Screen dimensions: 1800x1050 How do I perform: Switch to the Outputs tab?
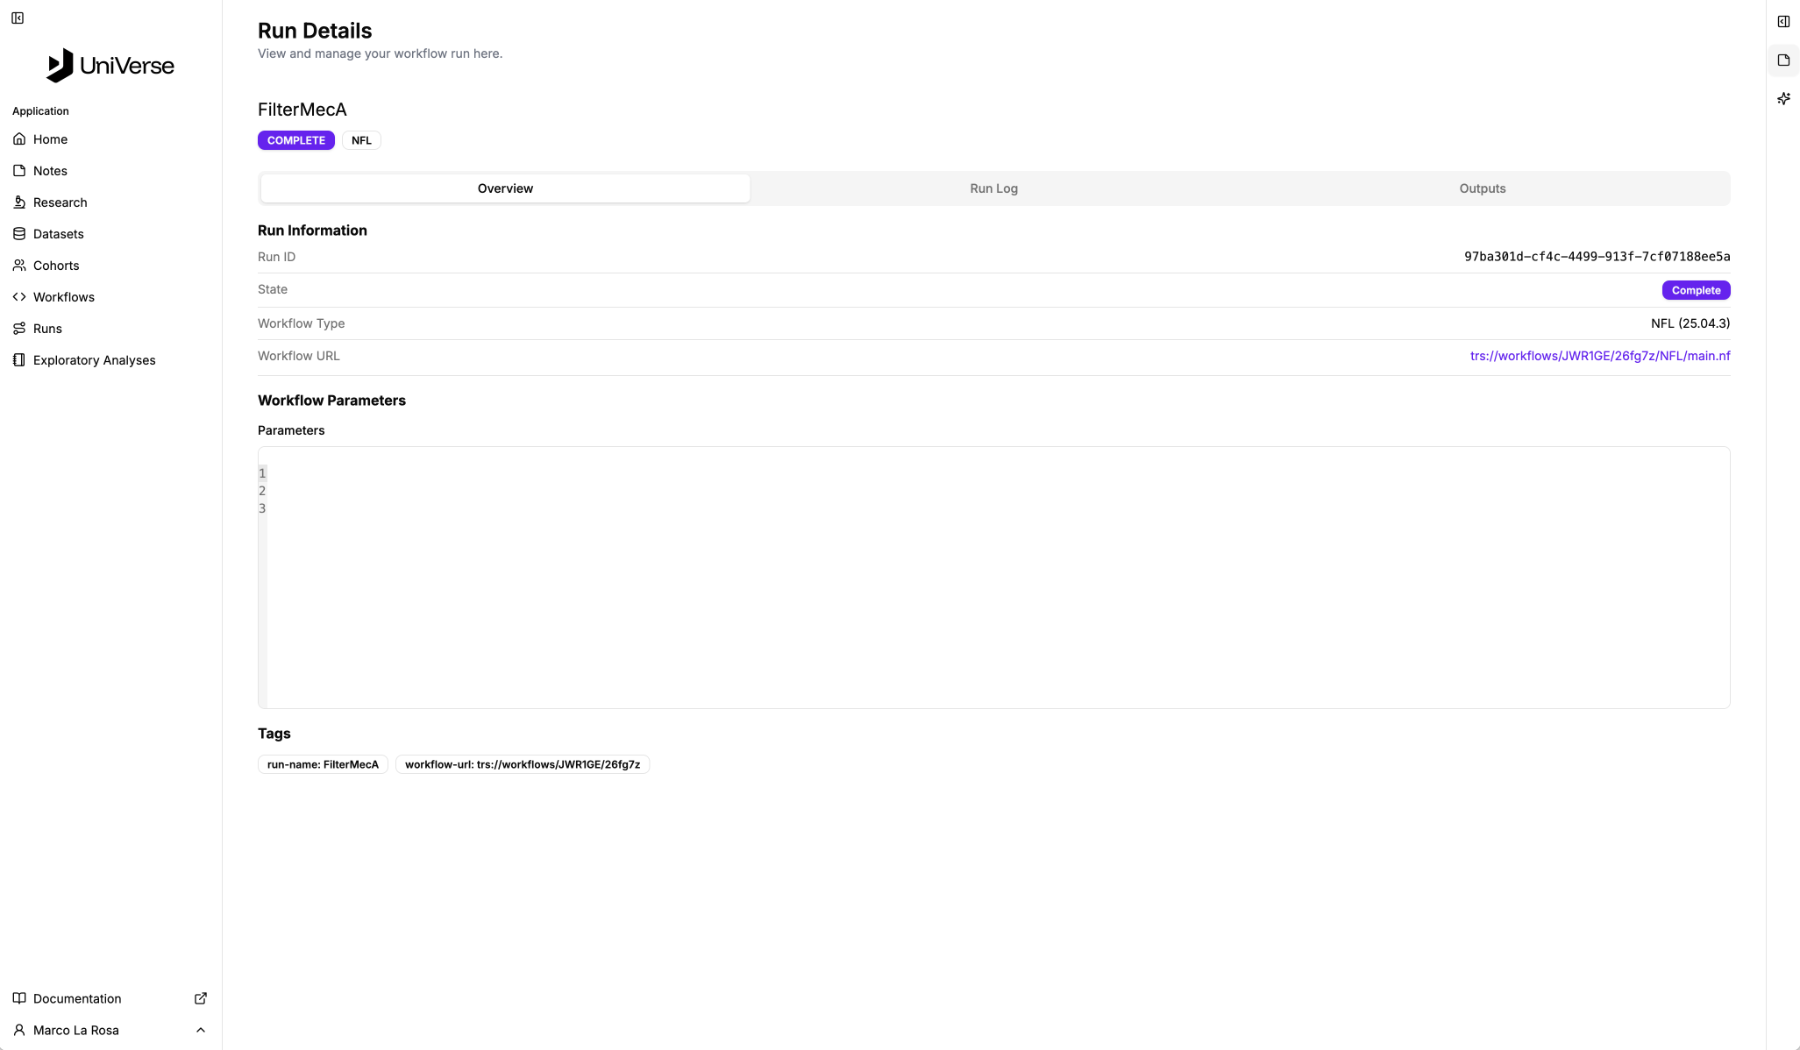click(x=1482, y=188)
